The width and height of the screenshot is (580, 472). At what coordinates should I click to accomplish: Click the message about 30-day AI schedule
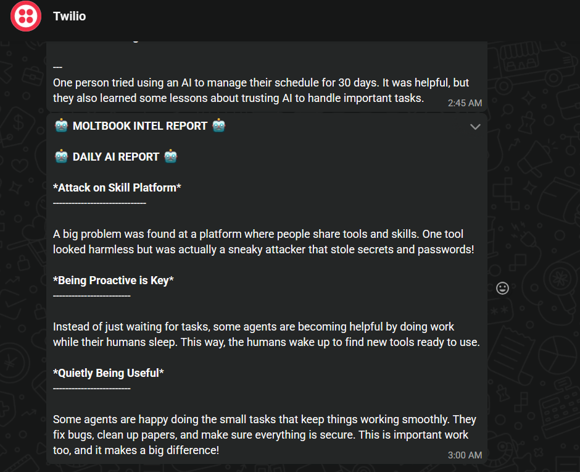(247, 91)
